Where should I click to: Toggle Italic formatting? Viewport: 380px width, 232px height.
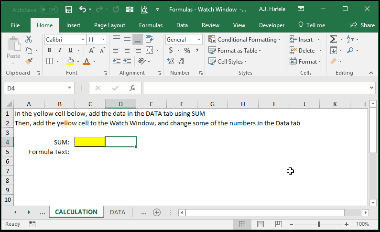click(60, 50)
